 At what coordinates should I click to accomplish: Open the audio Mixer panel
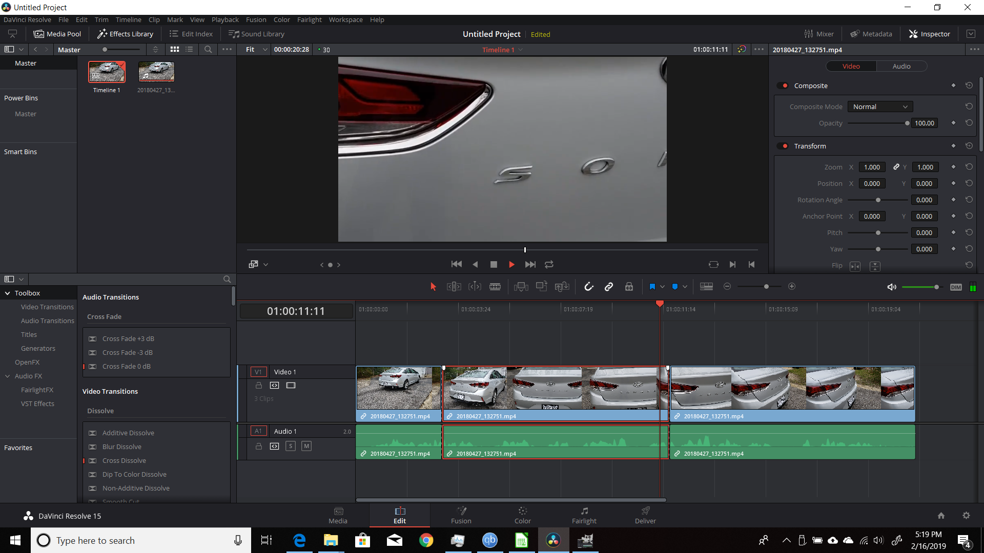(819, 34)
